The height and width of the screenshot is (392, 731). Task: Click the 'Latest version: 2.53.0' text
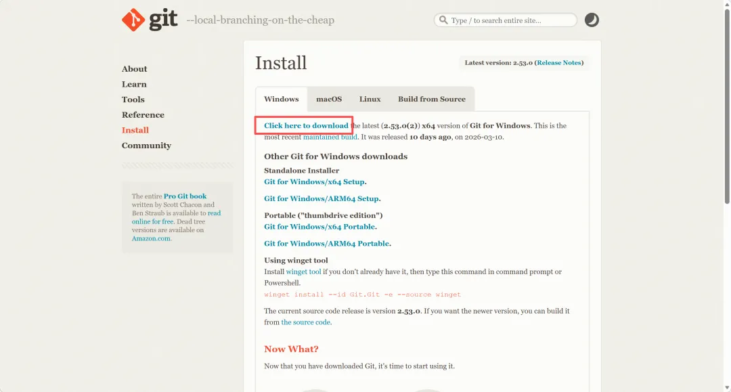point(498,62)
